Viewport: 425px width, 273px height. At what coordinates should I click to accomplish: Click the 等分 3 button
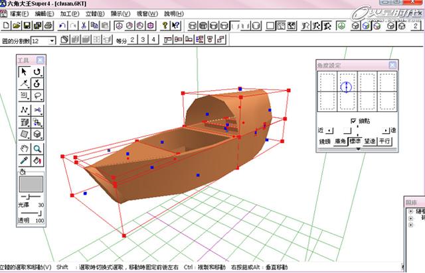[x=143, y=40]
